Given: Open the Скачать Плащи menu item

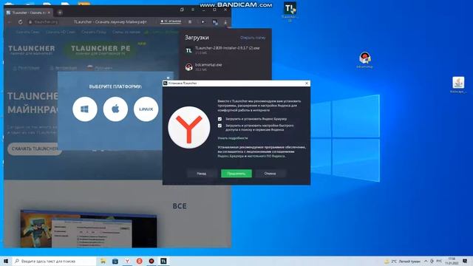Looking at the screenshot, I should pyautogui.click(x=94, y=32).
